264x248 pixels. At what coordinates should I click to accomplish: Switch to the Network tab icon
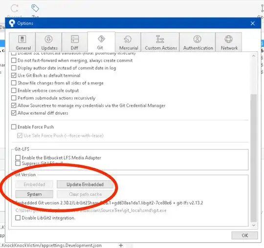tap(229, 39)
